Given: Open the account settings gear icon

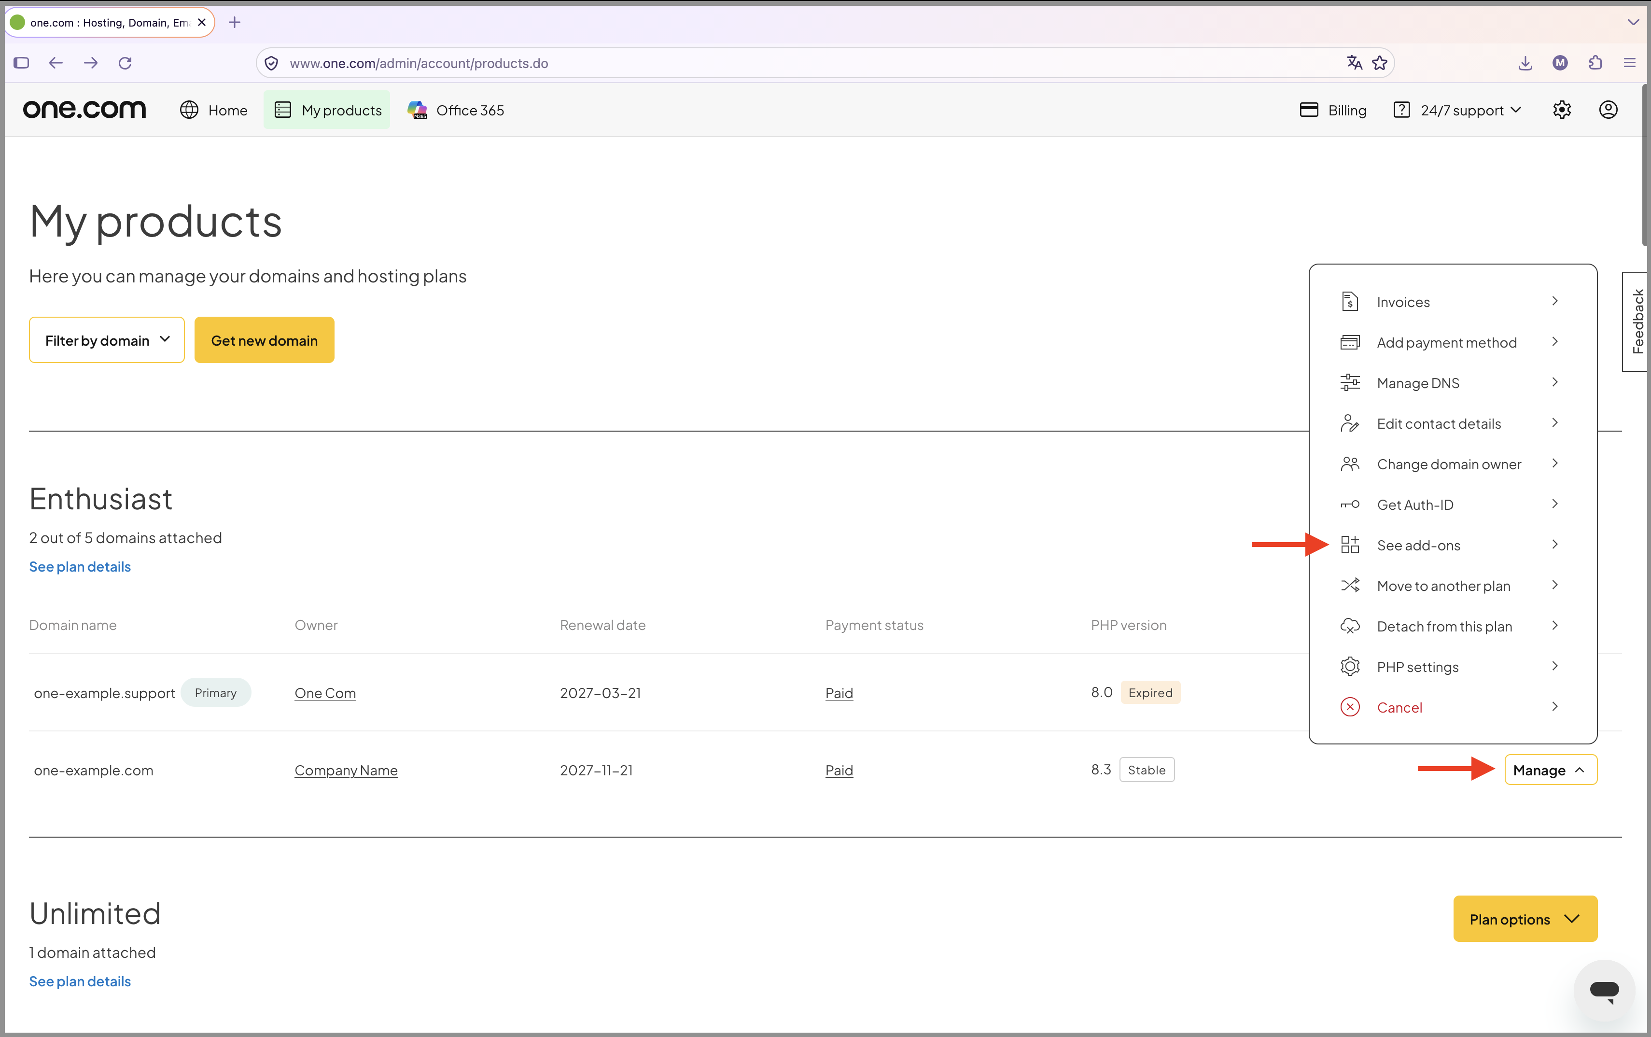Looking at the screenshot, I should coord(1561,110).
